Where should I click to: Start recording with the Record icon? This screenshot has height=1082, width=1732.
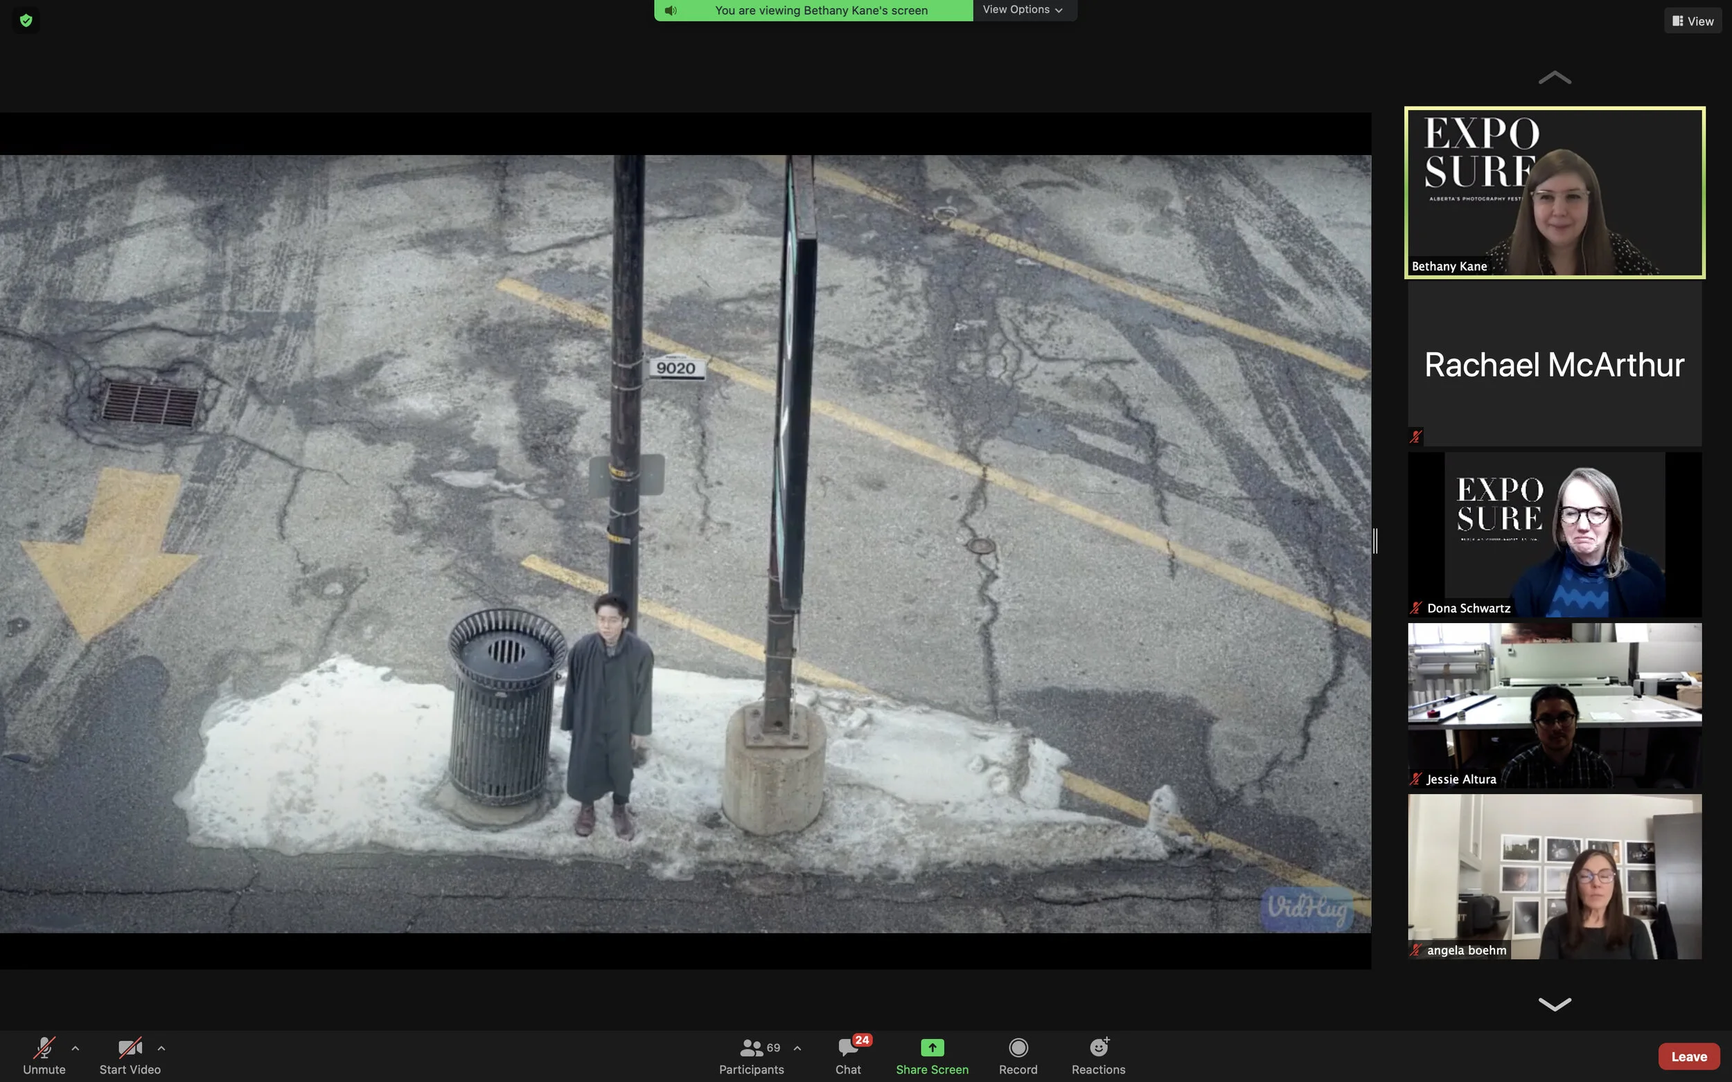tap(1018, 1047)
